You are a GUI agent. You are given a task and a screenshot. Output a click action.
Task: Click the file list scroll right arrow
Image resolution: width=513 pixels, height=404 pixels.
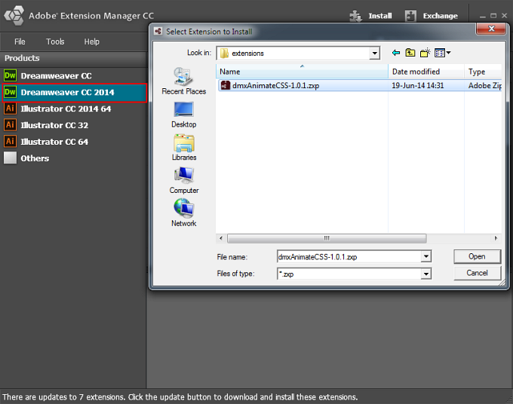coord(496,238)
